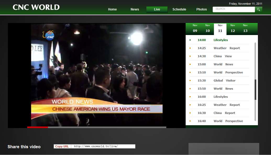Select the share URL text field
The image size is (271, 155).
point(103,146)
